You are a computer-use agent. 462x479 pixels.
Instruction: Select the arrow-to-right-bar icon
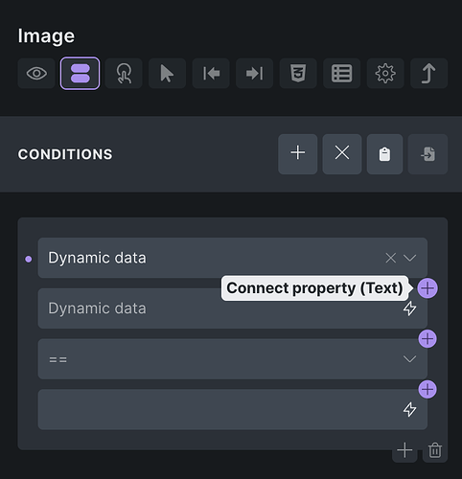point(254,74)
